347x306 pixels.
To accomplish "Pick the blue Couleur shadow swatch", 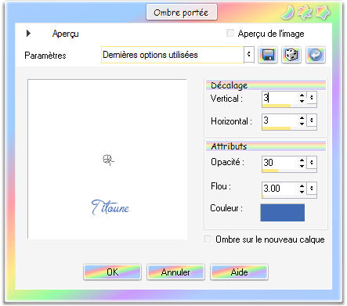I will pos(282,212).
